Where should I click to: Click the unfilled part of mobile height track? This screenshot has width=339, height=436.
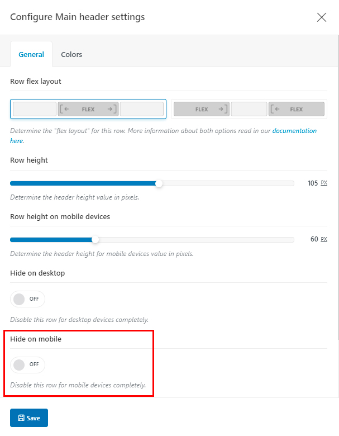(x=195, y=239)
